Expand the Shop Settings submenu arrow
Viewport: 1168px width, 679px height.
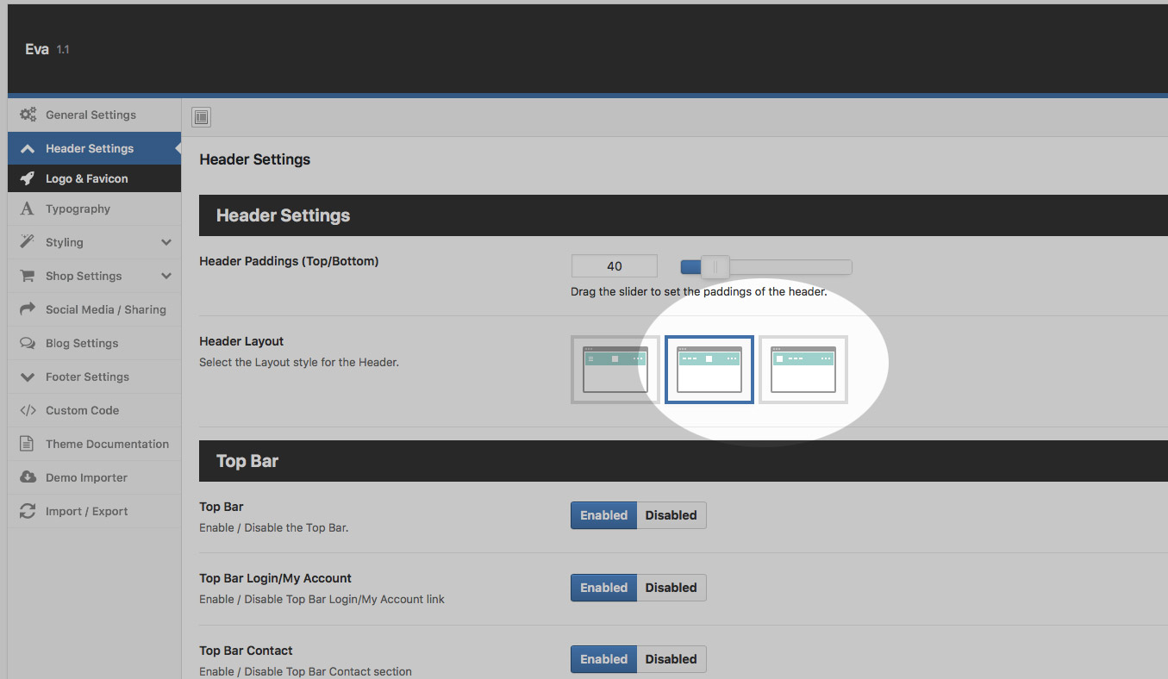(x=166, y=277)
